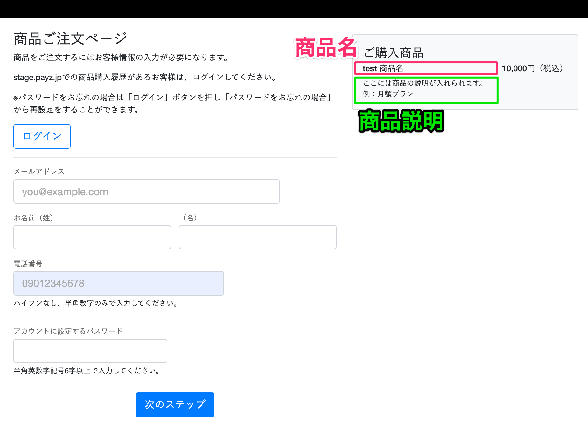
Task: Click the ご購入商品 section heading
Action: pyautogui.click(x=393, y=53)
